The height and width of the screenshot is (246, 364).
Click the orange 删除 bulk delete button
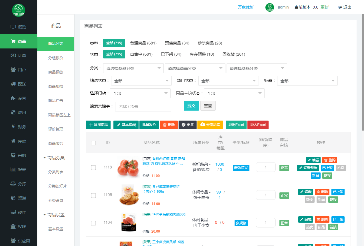point(169,125)
